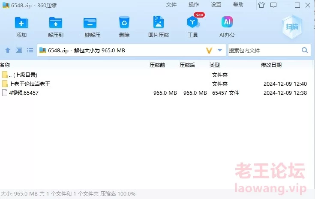
Task: Sort by the 压缩前 column header
Action: click(x=157, y=65)
